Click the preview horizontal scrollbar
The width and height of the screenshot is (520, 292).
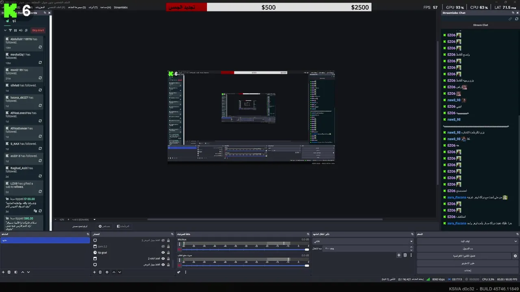(x=265, y=219)
